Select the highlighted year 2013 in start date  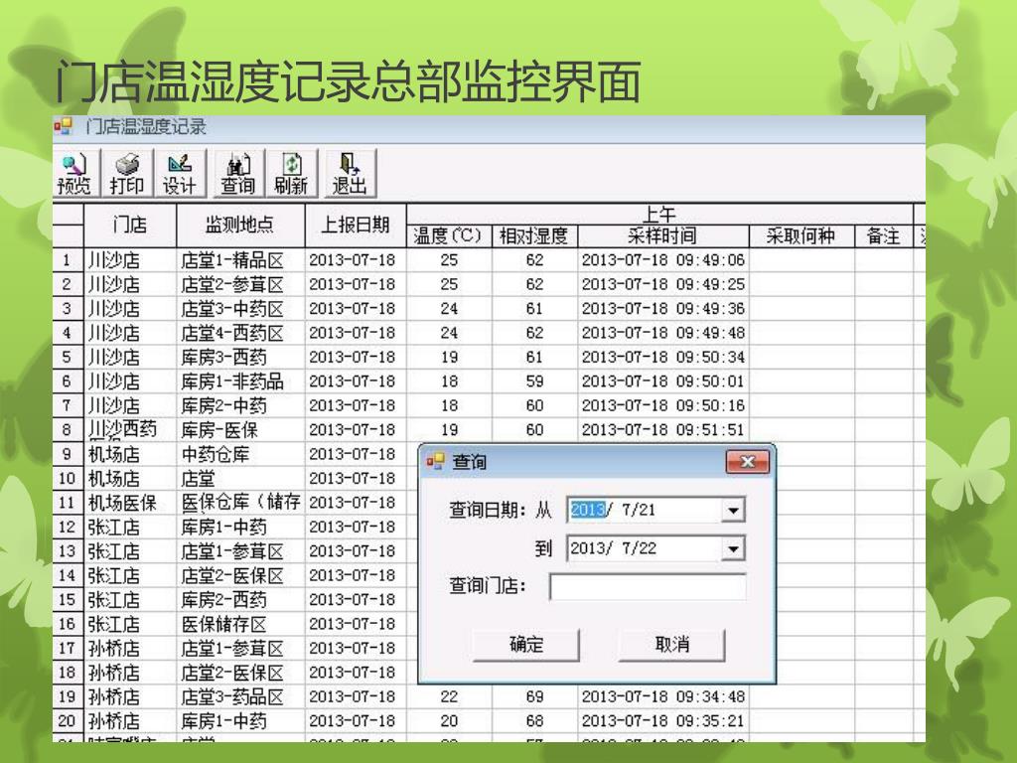coord(588,510)
